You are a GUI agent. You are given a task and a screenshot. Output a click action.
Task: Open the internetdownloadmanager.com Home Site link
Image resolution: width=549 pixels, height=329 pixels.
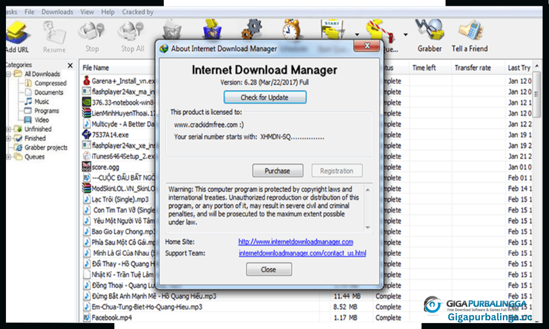(x=296, y=242)
